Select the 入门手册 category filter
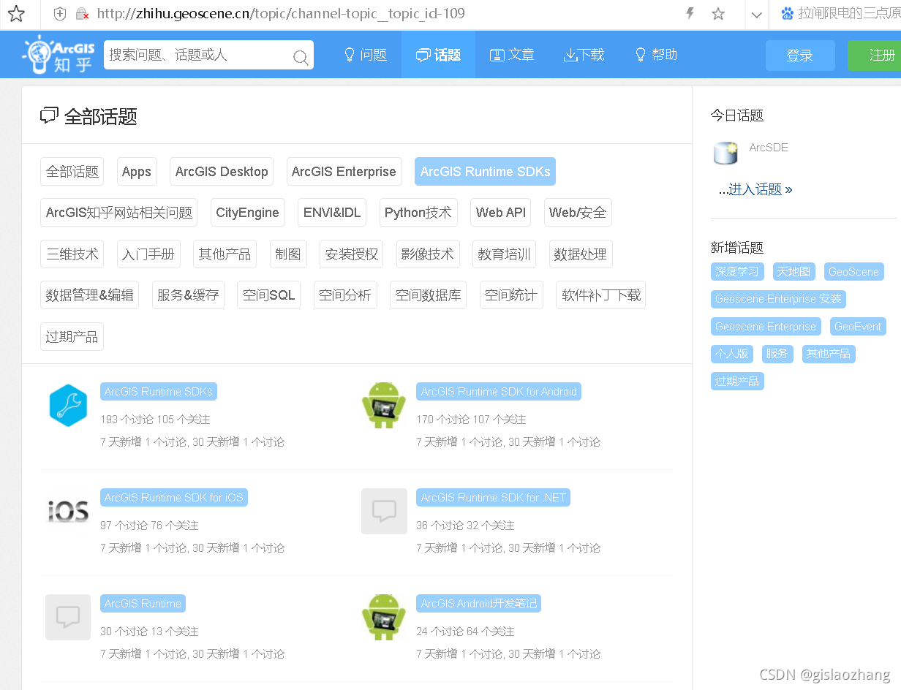901x690 pixels. click(148, 254)
